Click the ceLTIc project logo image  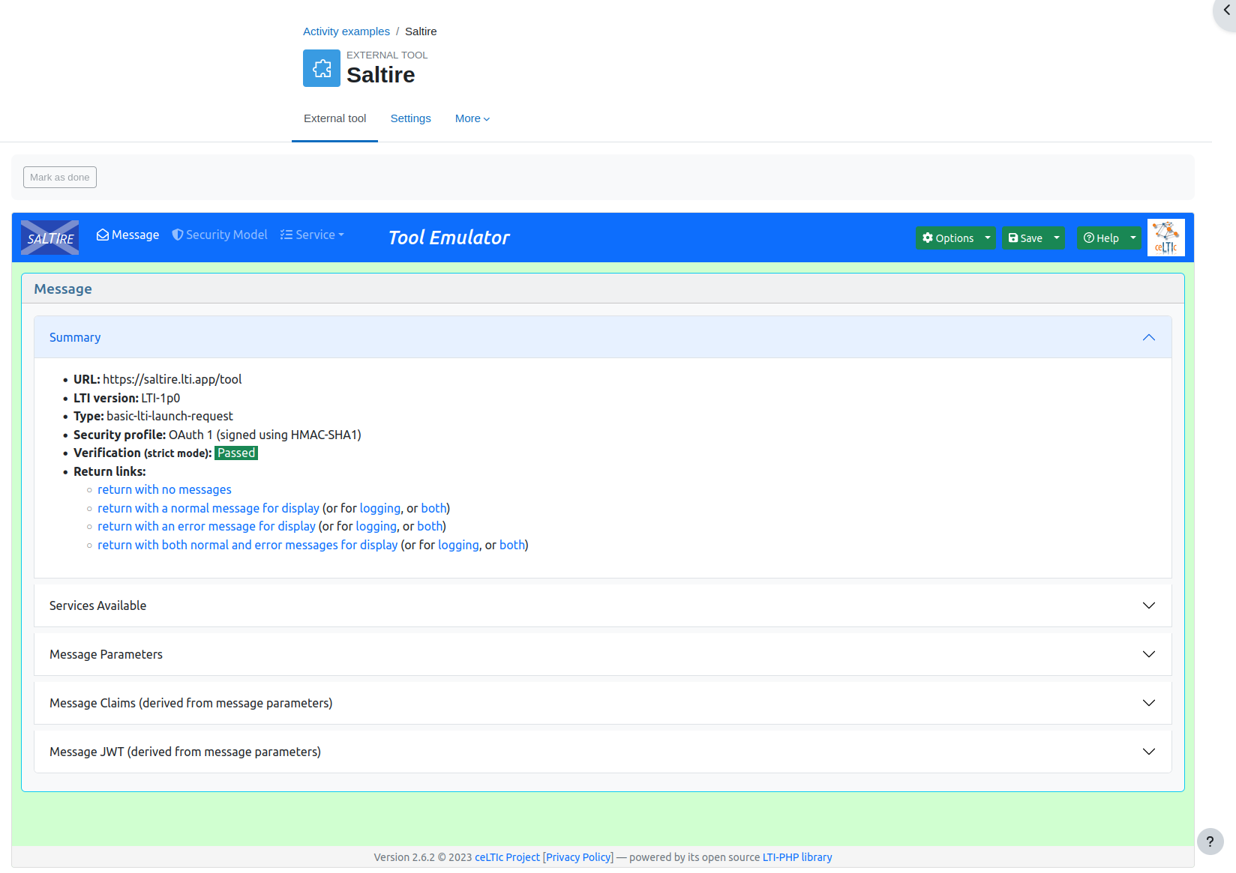tap(1166, 238)
